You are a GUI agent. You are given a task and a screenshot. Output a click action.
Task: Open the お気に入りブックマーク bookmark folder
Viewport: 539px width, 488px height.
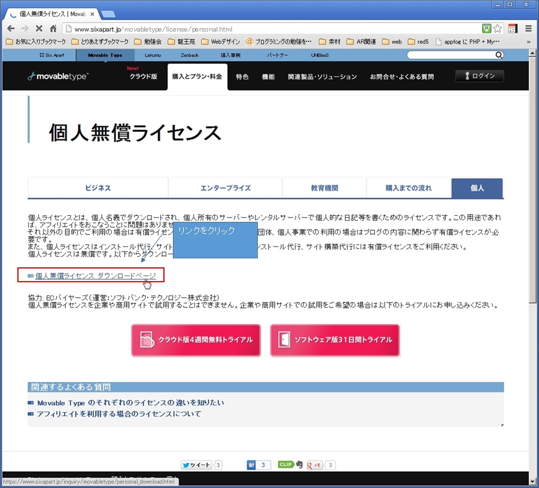[36, 42]
